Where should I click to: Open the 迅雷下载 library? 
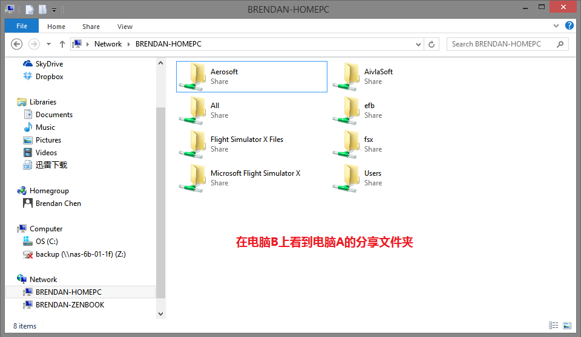click(x=45, y=165)
